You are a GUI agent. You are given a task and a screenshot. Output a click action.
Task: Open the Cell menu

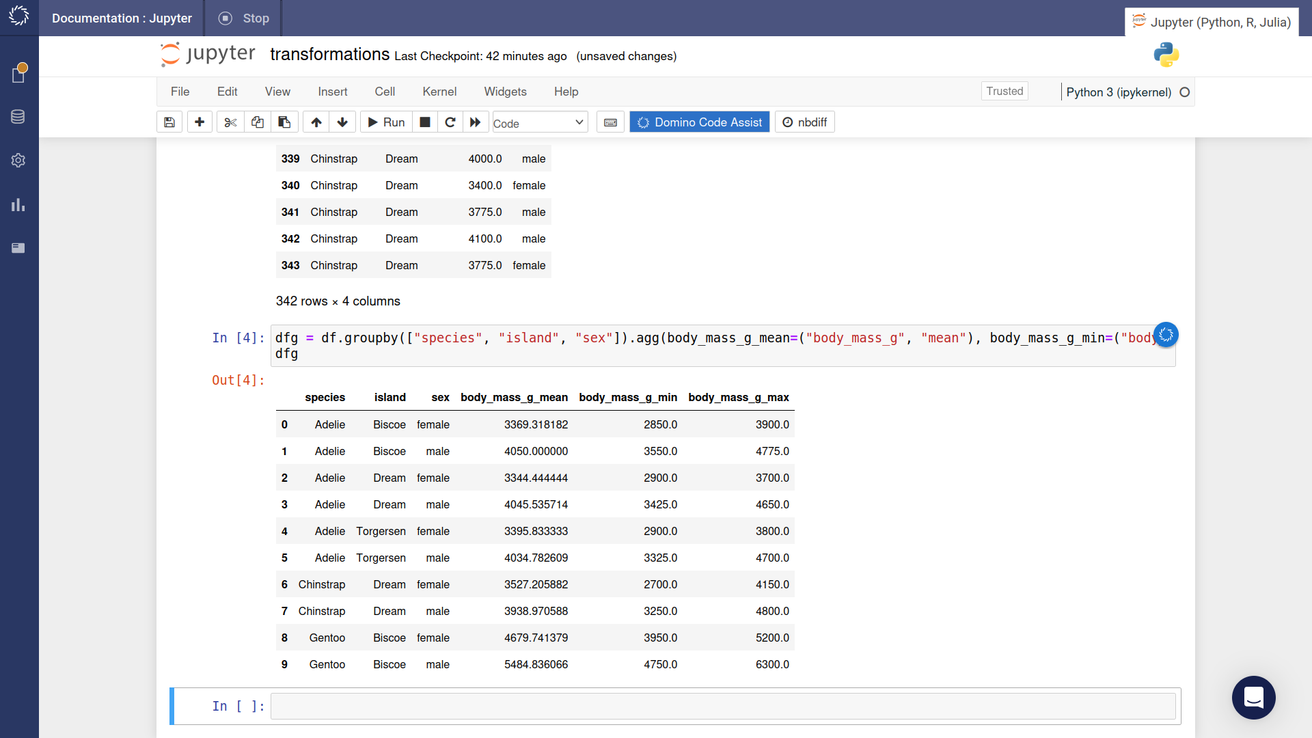coord(385,92)
